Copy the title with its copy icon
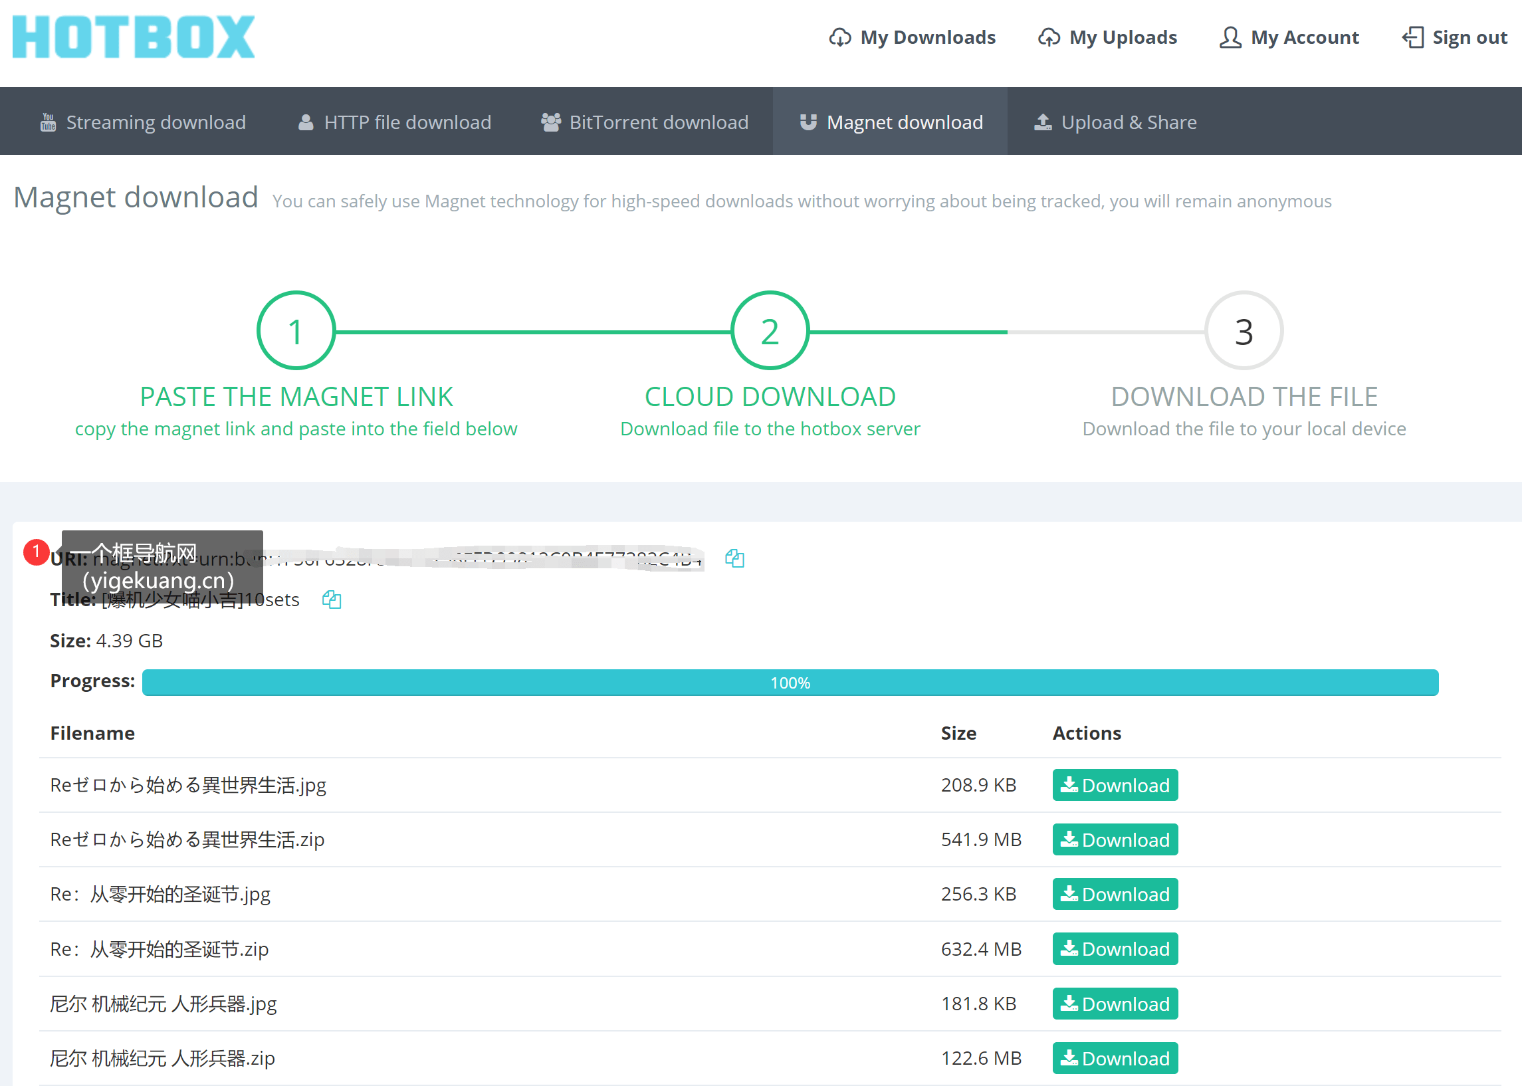 tap(332, 599)
